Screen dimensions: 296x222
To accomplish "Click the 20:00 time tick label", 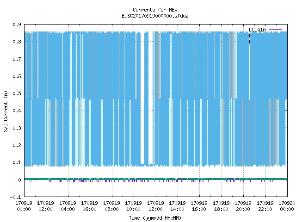I will [x=243, y=209].
